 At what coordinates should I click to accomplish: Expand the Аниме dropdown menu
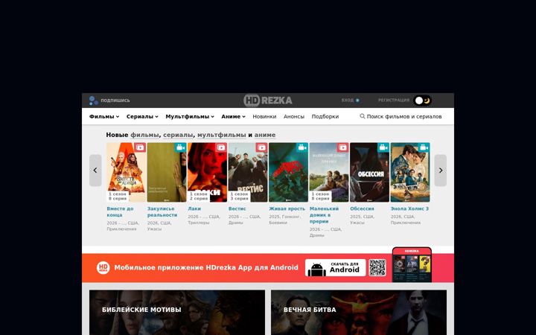(233, 117)
